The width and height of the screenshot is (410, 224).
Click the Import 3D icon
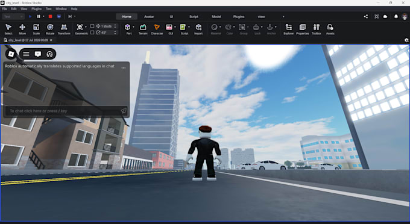[x=198, y=29]
